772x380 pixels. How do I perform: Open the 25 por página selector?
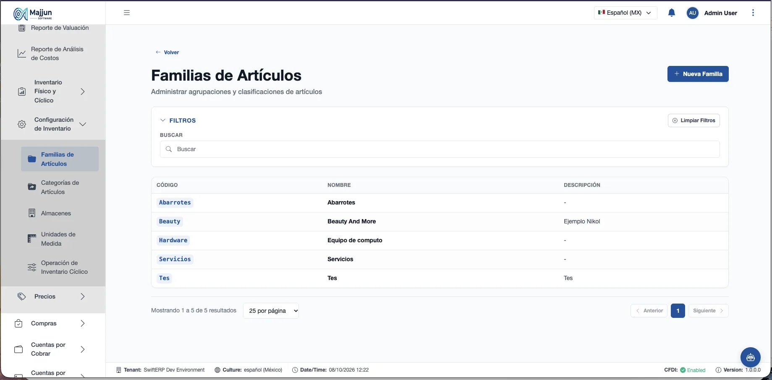[x=271, y=311]
